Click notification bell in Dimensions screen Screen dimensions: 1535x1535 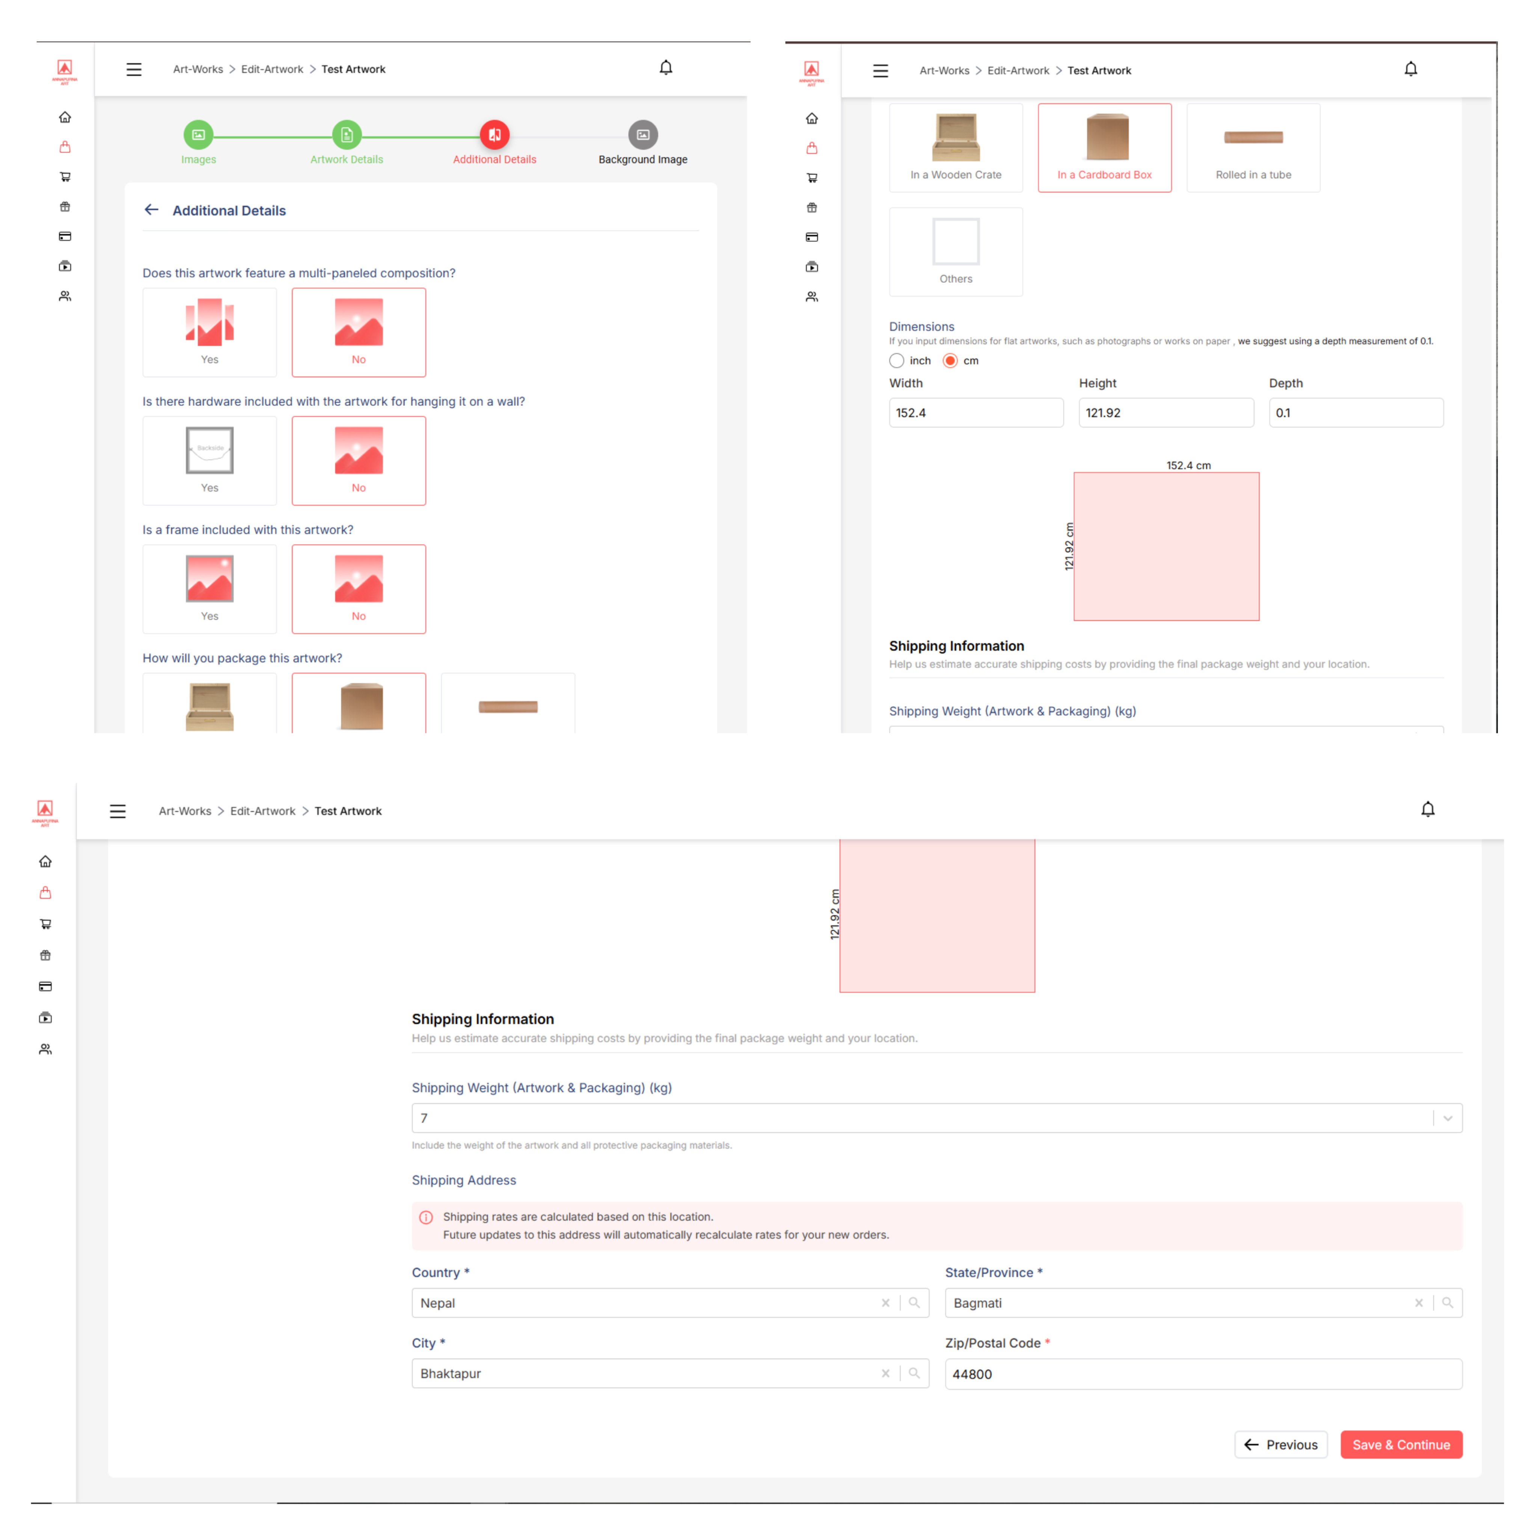[x=1410, y=69]
